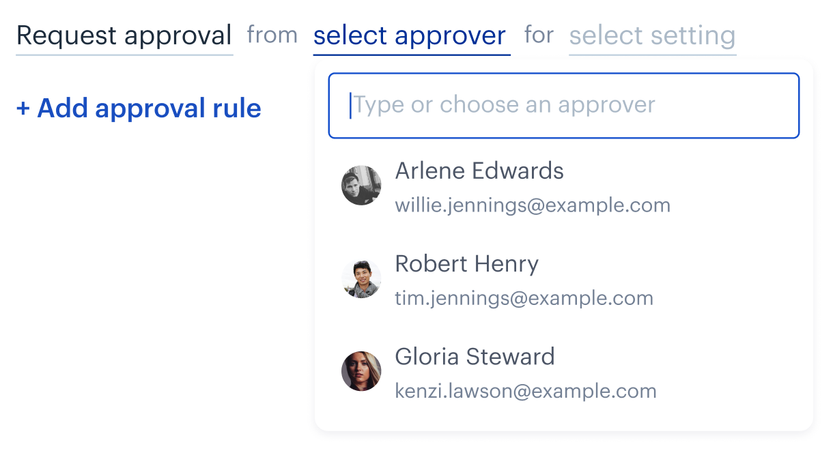Click the word for in the rule
Screen dimensions: 833x453
coord(539,35)
